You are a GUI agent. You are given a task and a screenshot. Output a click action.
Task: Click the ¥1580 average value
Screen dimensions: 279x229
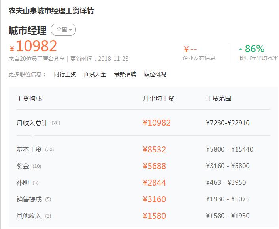(x=154, y=216)
